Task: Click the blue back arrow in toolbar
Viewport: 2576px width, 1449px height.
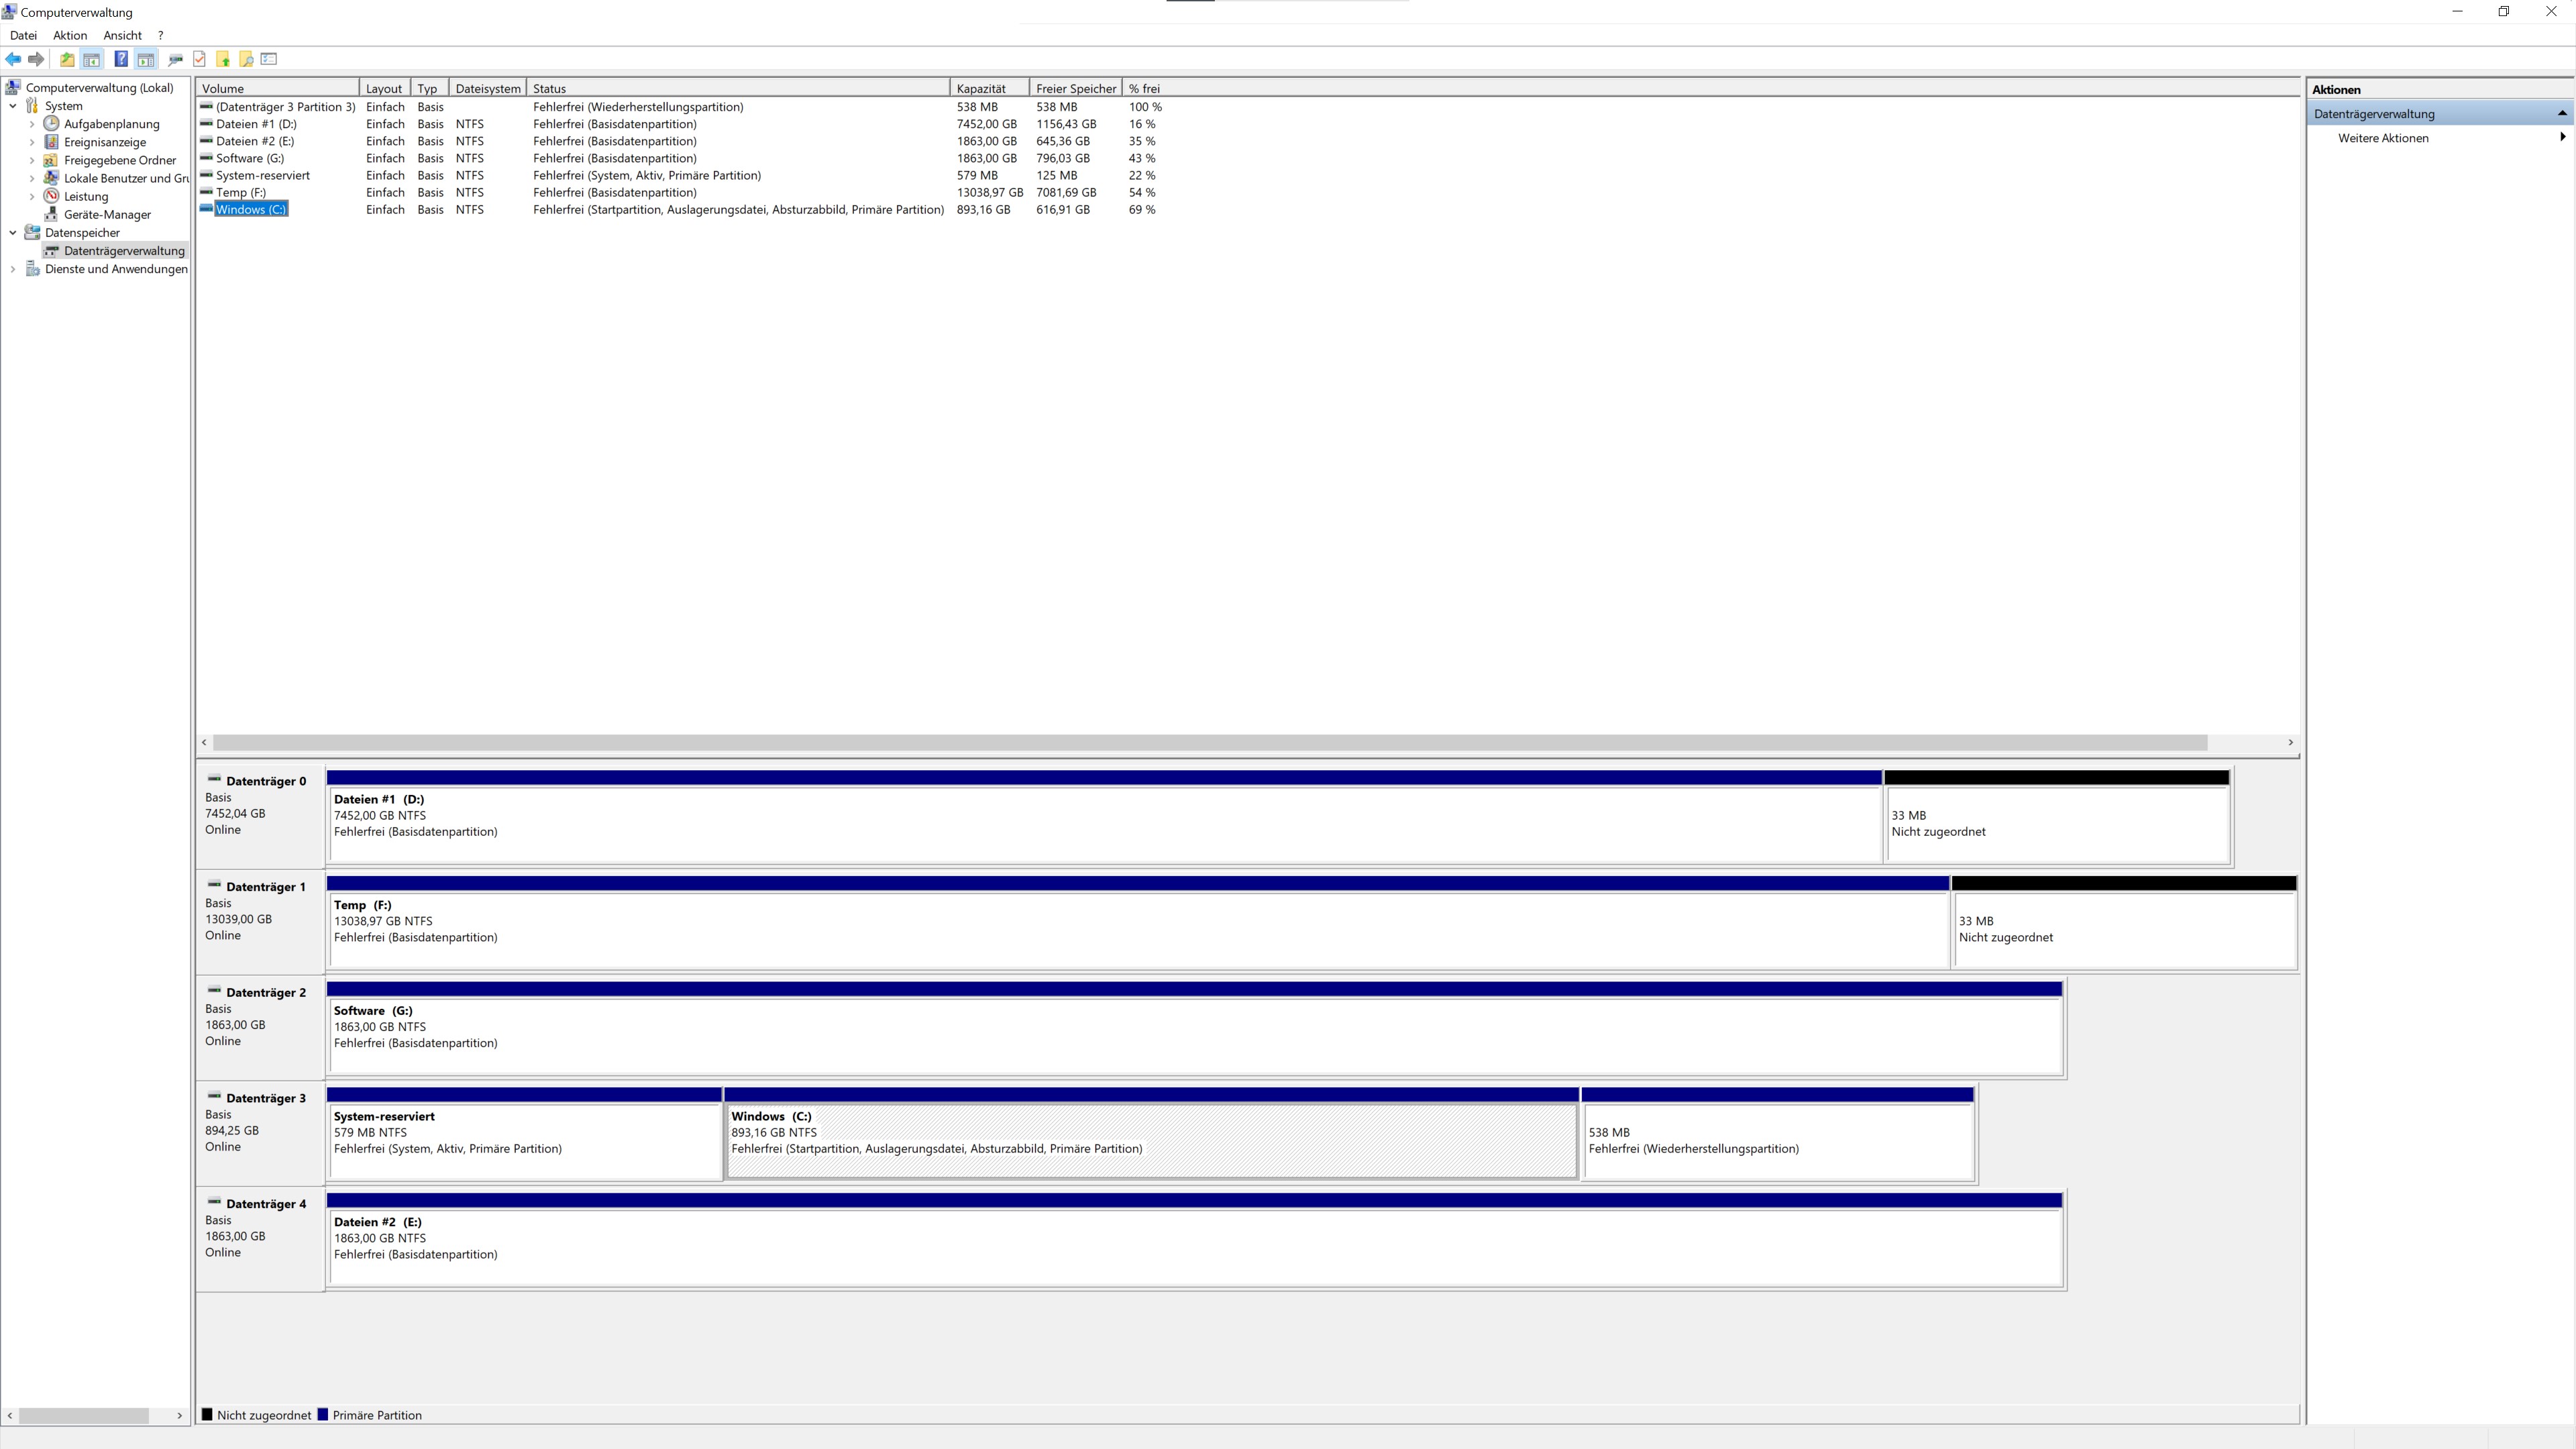Action: click(13, 59)
